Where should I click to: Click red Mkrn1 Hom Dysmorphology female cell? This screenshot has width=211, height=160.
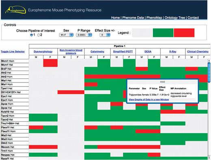(50, 61)
